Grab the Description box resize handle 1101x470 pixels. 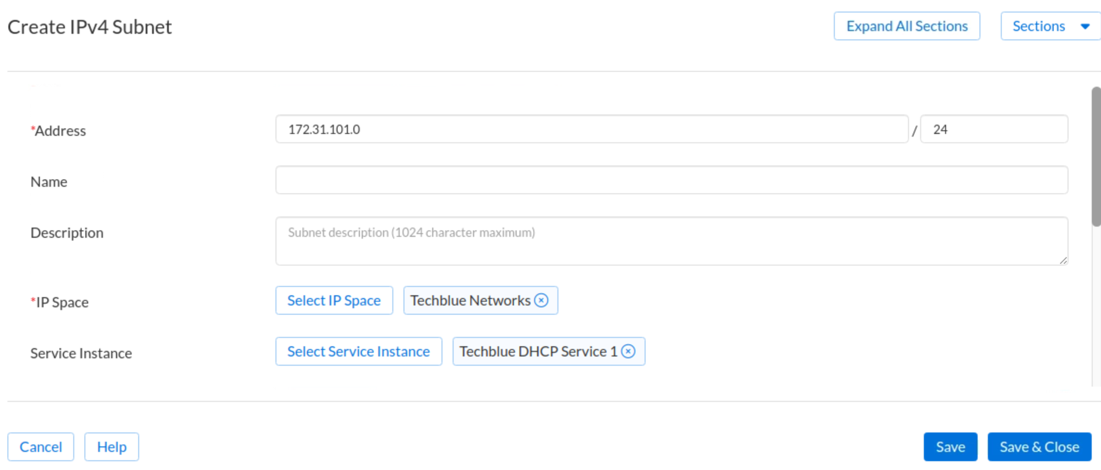[x=1063, y=260]
